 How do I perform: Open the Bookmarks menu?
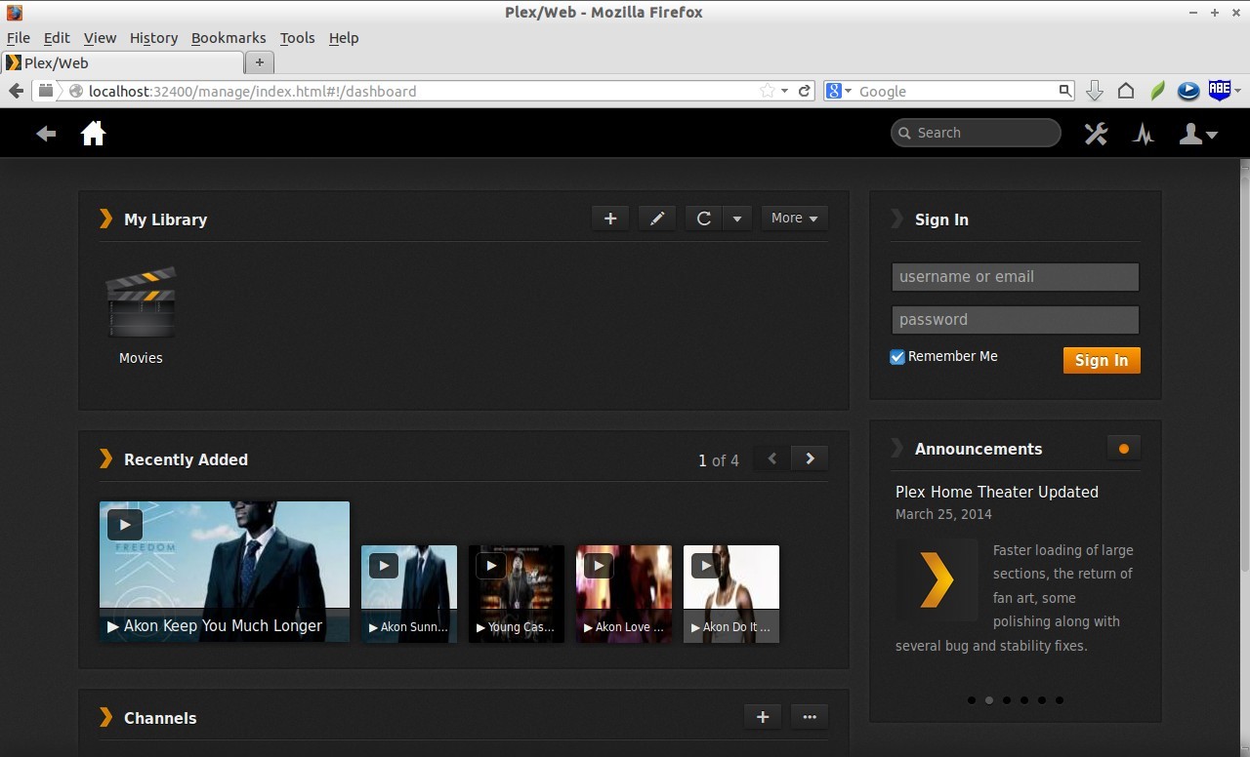(x=229, y=38)
